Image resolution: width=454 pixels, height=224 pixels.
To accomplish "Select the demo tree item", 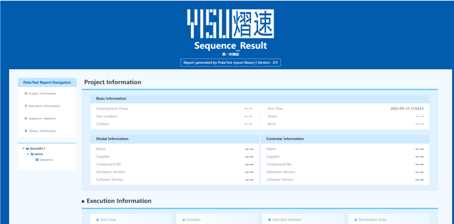I will [x=39, y=154].
